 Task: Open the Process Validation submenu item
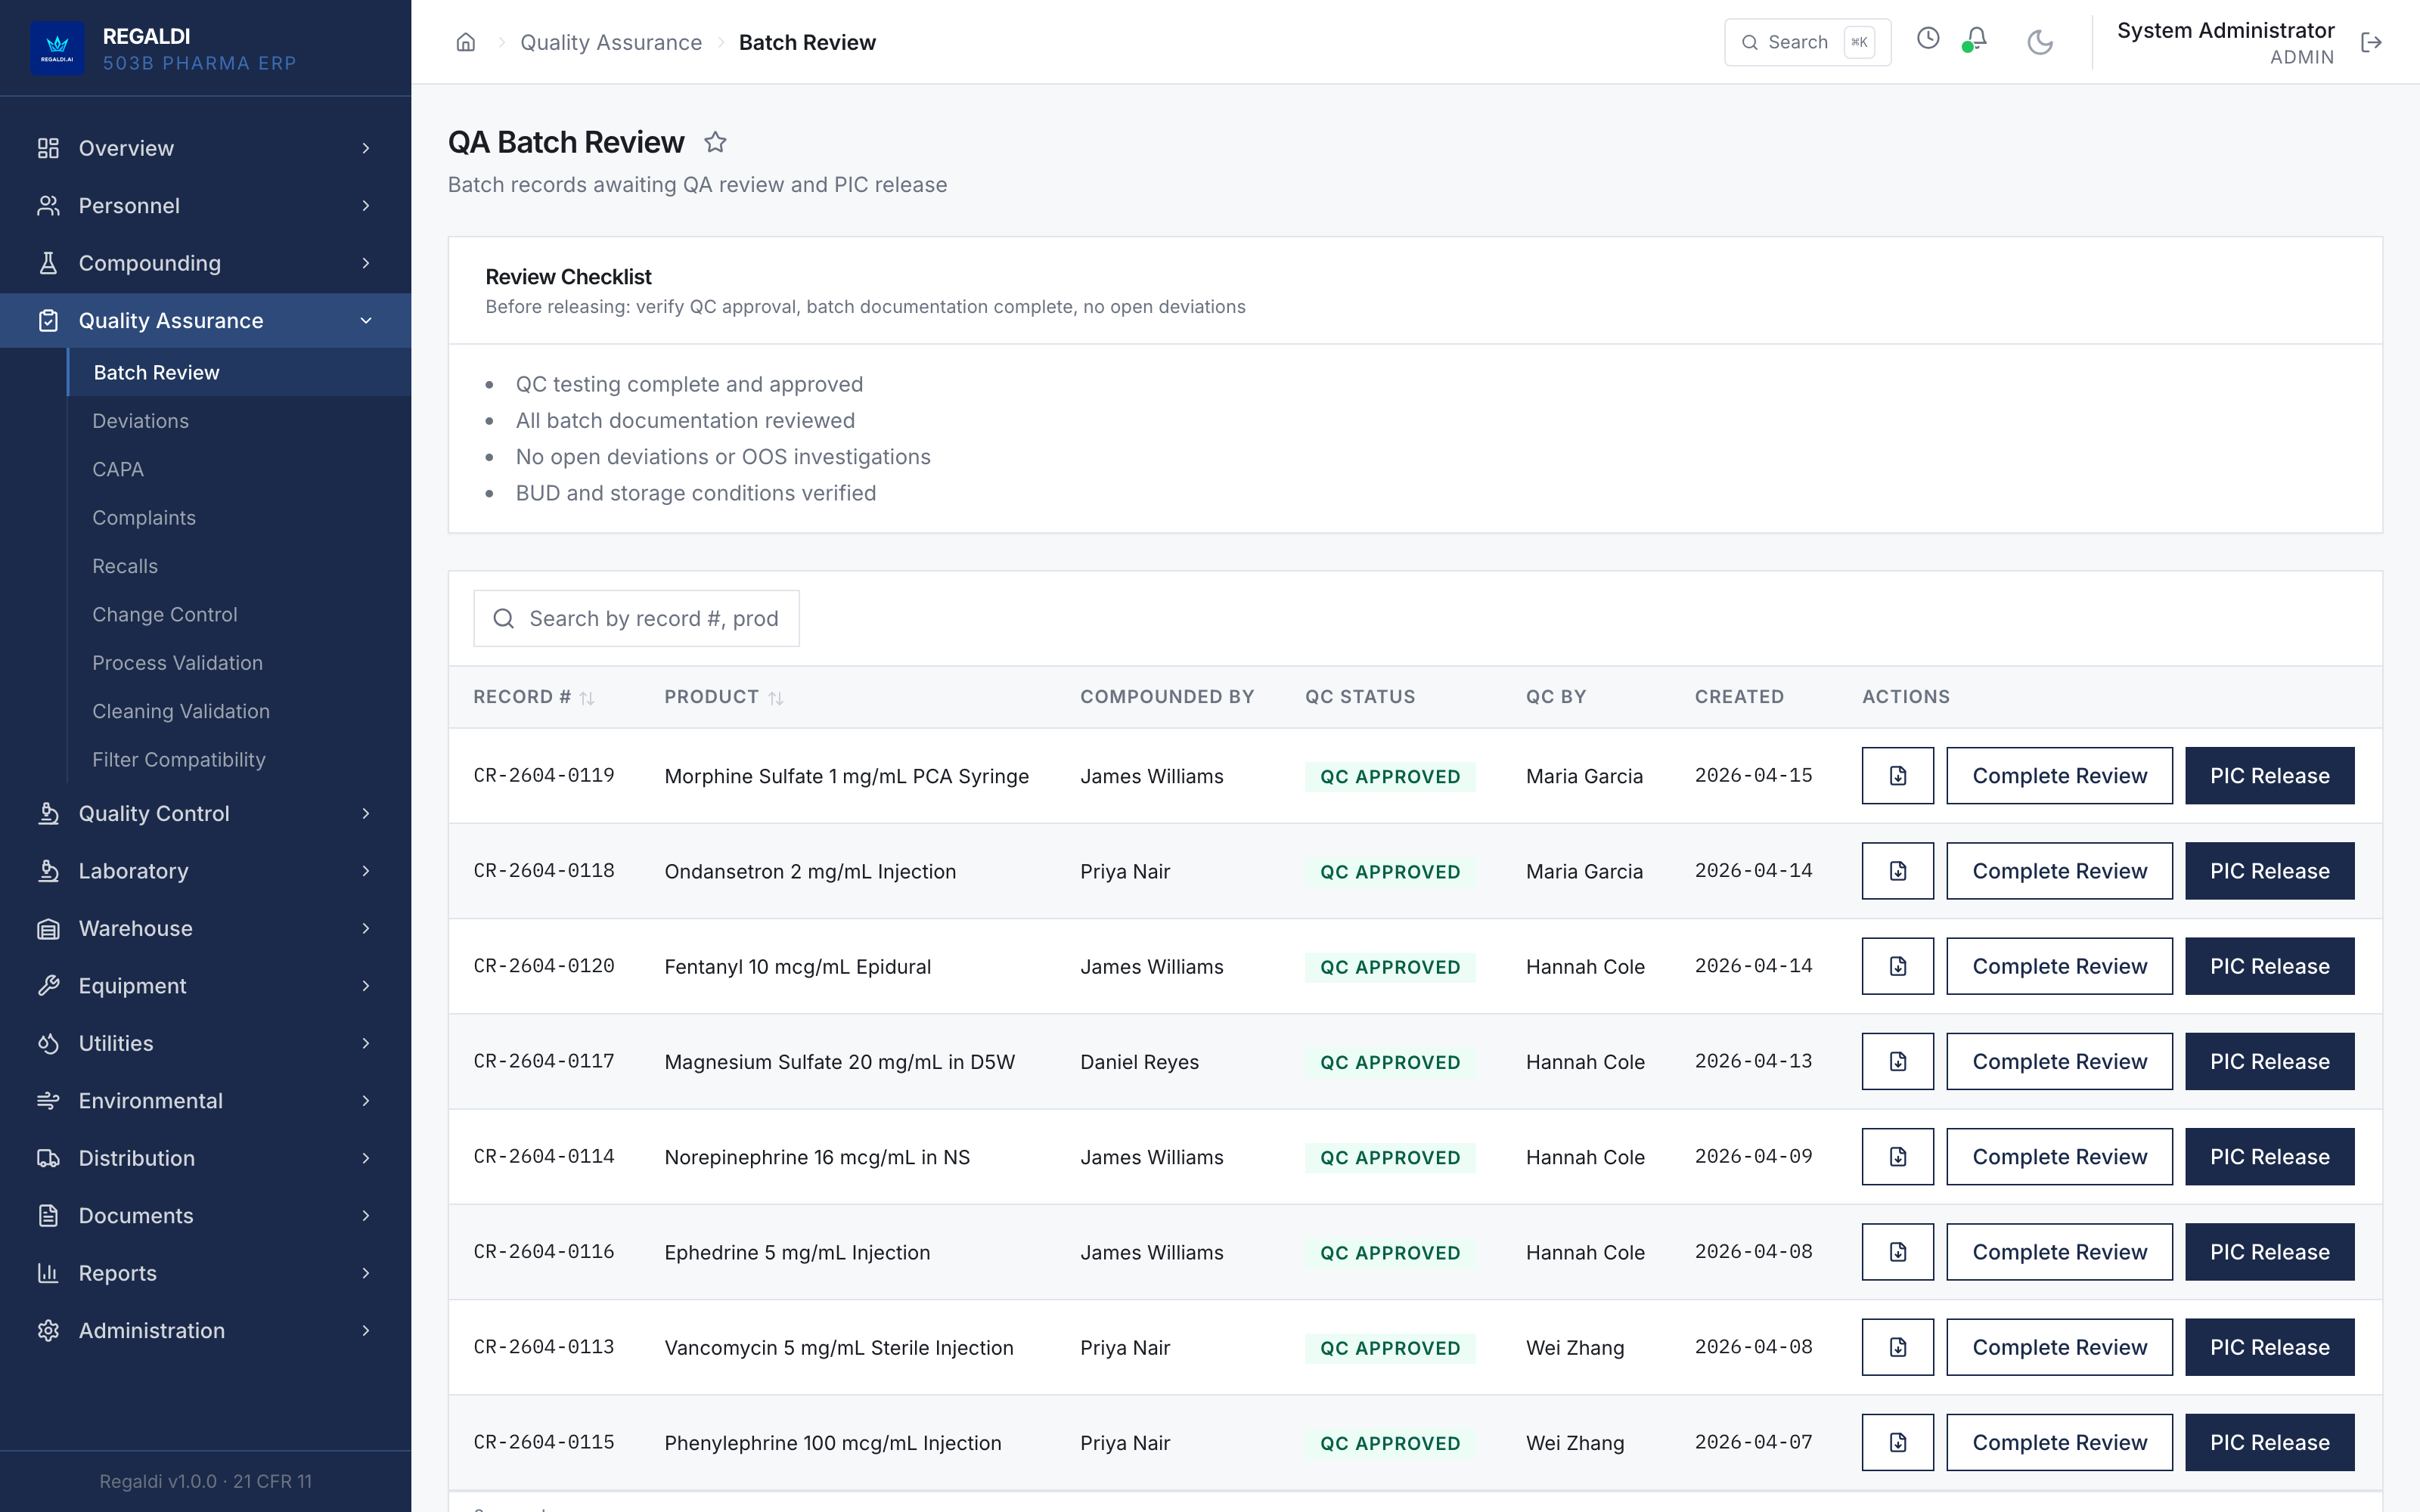239,663
